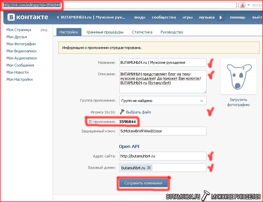The height and width of the screenshot is (202, 263).
Task: Click the Защищенный ключ field
Action: pos(163,131)
